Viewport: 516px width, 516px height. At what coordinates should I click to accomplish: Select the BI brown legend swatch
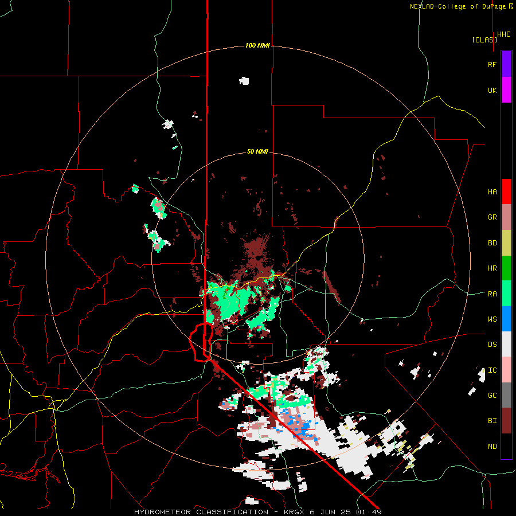tap(506, 421)
